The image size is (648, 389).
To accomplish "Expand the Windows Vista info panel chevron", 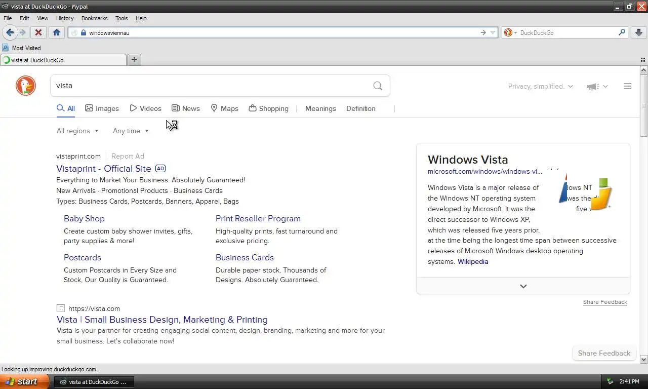I will tap(523, 286).
